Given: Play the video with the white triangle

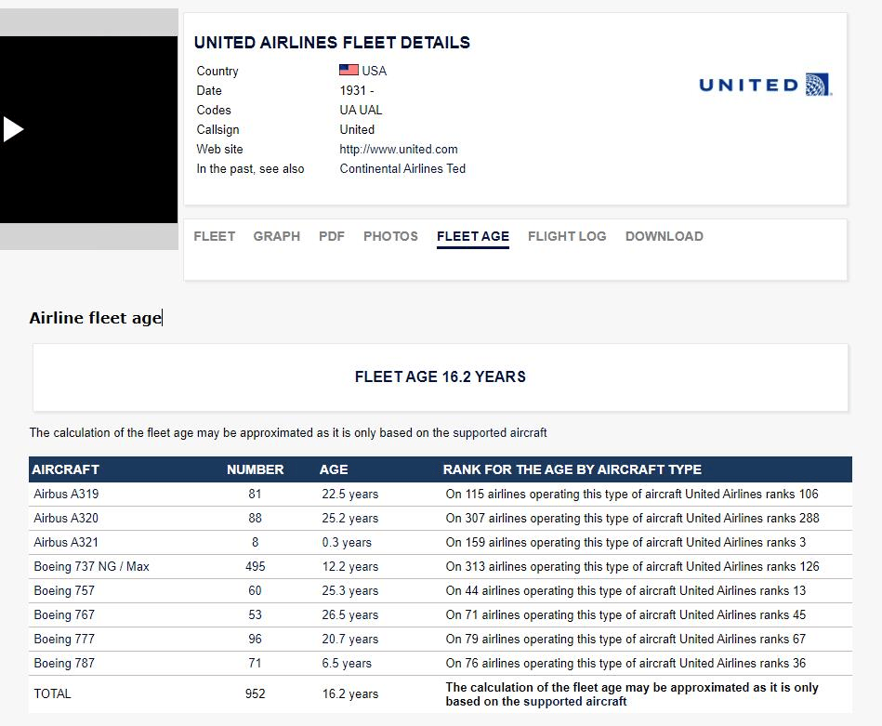Looking at the screenshot, I should [x=12, y=129].
